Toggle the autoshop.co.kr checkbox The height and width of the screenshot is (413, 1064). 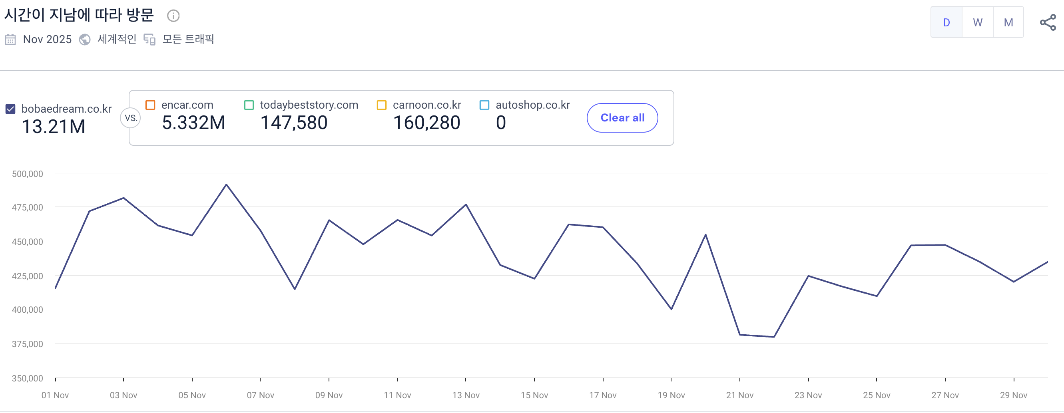484,105
